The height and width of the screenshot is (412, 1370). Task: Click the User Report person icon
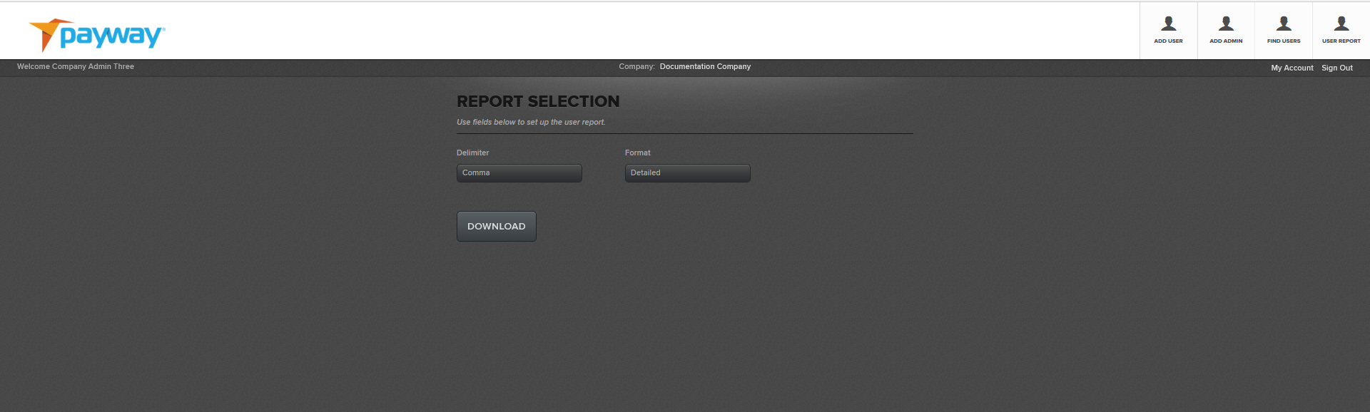pos(1341,24)
